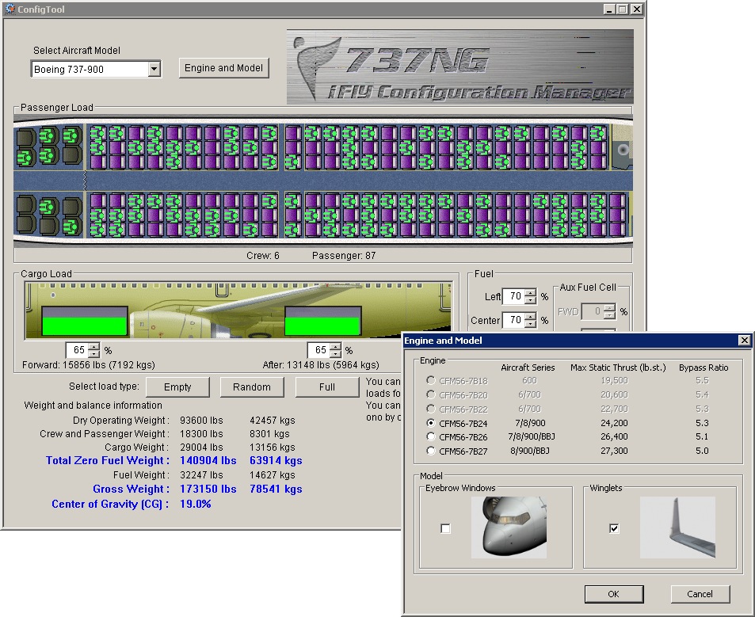Uncheck the Winglets checkbox
The width and height of the screenshot is (755, 617).
pyautogui.click(x=614, y=528)
